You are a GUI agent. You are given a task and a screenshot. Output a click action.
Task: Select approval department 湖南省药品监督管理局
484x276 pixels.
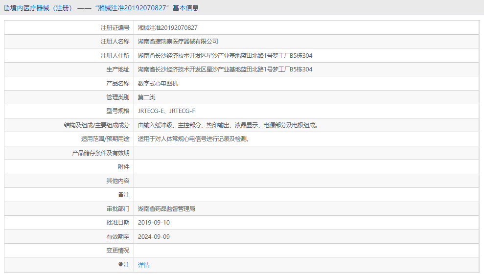click(x=166, y=208)
